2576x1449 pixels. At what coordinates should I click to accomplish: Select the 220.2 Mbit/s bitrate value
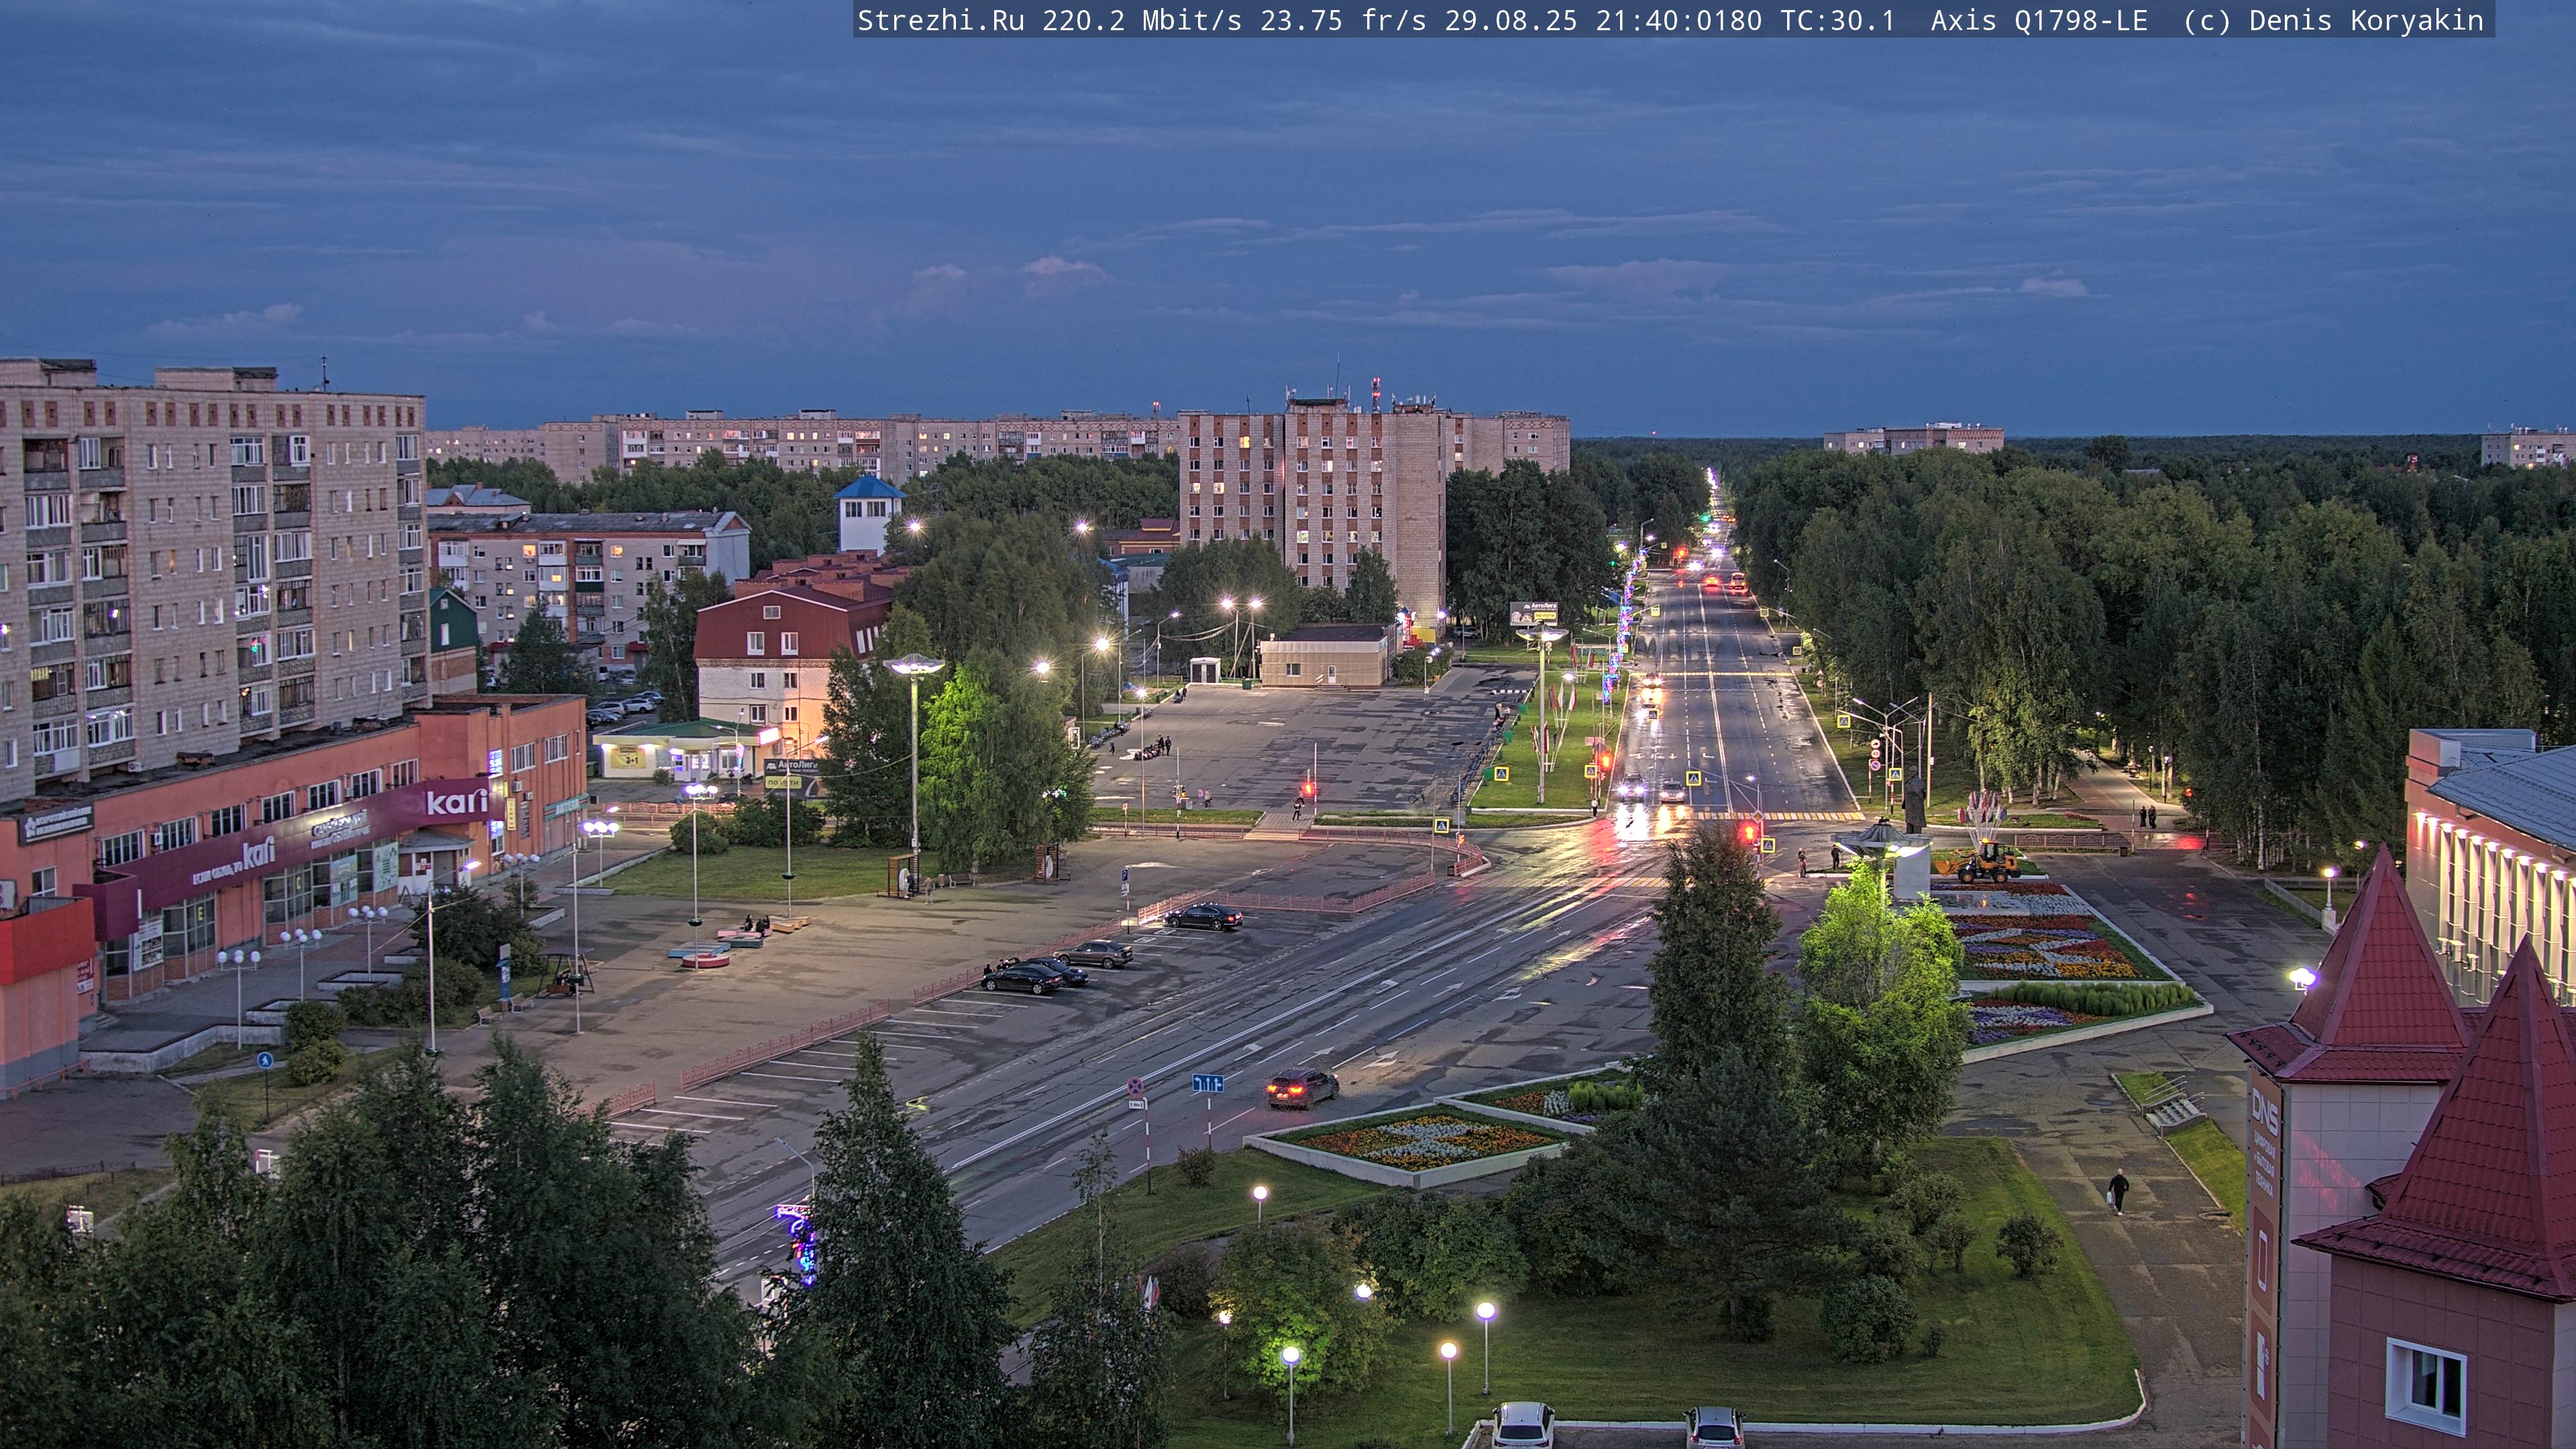[1141, 21]
